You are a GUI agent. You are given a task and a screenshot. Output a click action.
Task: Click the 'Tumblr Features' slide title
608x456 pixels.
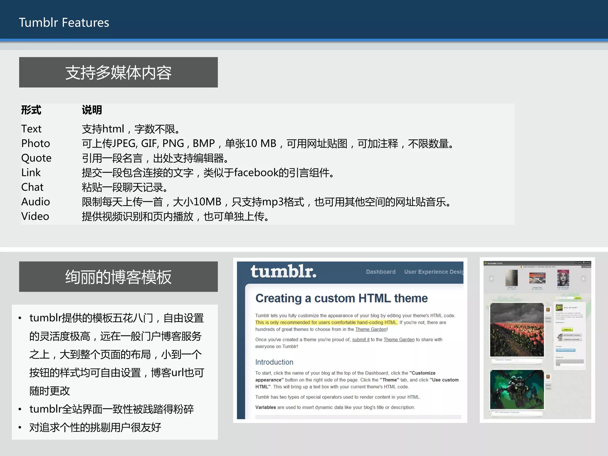(x=64, y=23)
